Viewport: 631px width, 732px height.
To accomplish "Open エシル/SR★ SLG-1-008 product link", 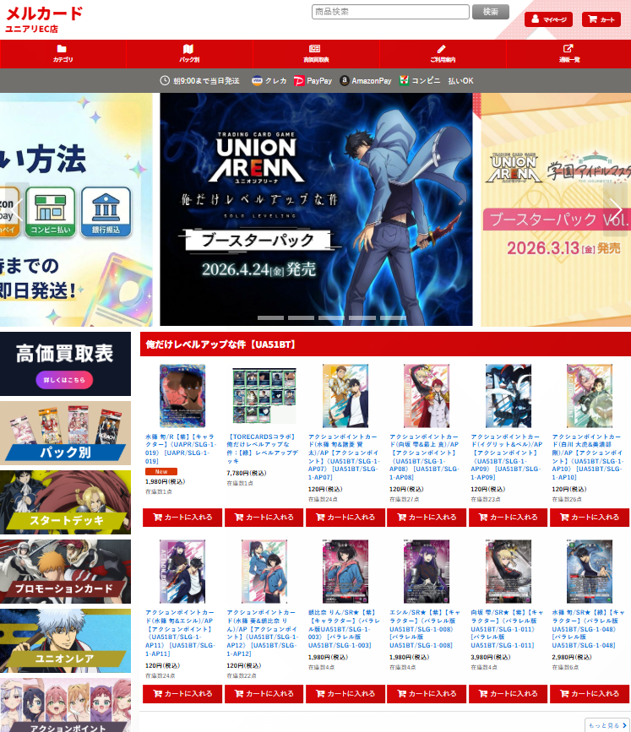I will click(x=425, y=628).
